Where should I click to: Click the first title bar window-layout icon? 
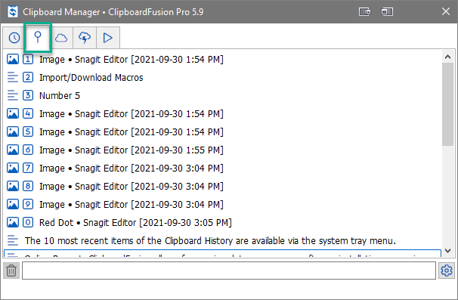[364, 11]
